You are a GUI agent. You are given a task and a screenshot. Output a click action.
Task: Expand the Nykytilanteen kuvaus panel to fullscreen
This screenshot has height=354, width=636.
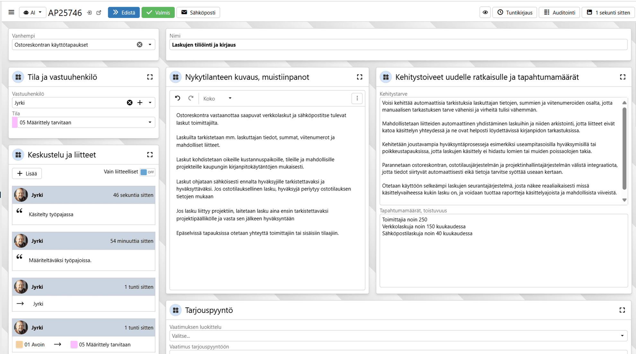click(360, 77)
